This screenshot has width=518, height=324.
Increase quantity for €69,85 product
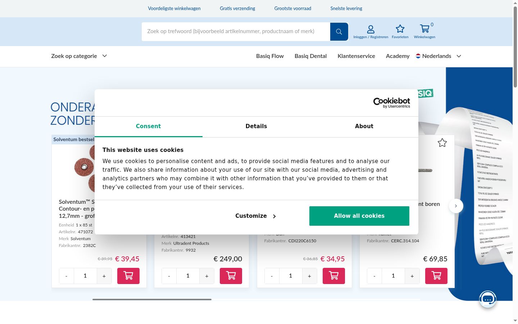coord(412,276)
